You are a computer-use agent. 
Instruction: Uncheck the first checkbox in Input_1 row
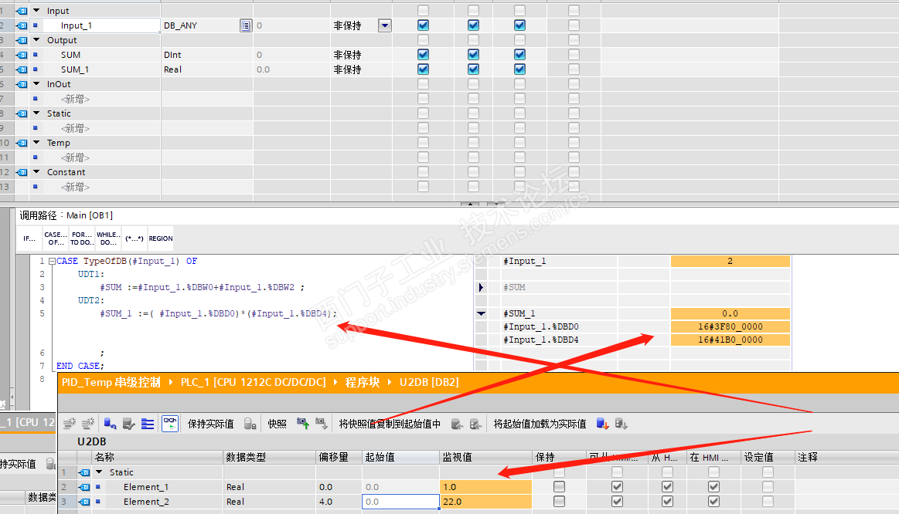pyautogui.click(x=423, y=25)
